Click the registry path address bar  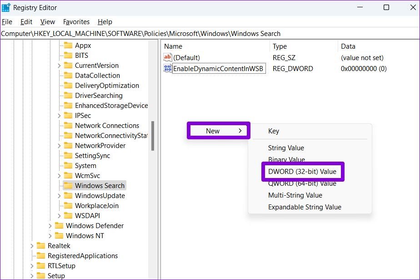click(x=210, y=34)
